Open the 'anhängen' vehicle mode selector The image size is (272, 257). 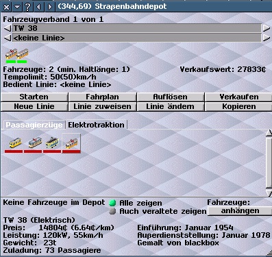click(x=240, y=211)
